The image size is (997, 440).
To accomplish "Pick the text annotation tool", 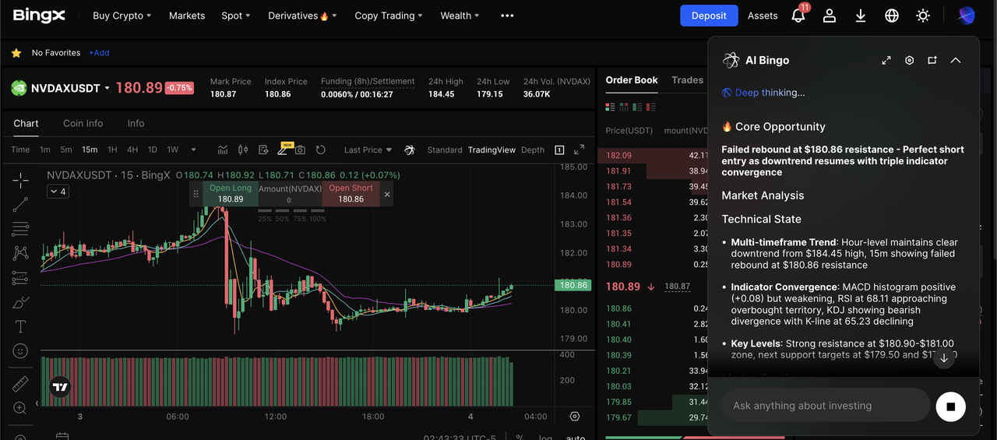I will pyautogui.click(x=20, y=326).
